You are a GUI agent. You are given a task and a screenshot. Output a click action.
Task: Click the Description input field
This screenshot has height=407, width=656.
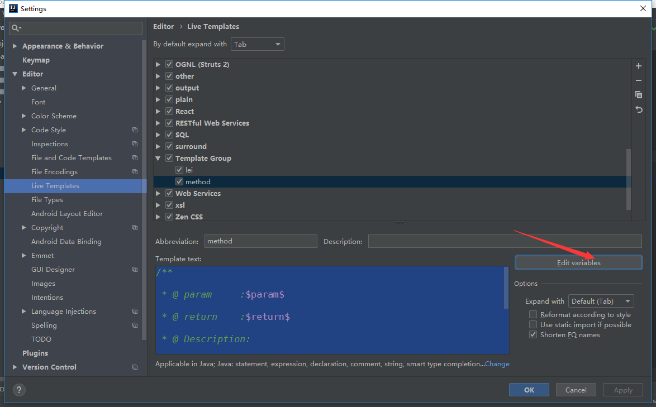(x=505, y=241)
